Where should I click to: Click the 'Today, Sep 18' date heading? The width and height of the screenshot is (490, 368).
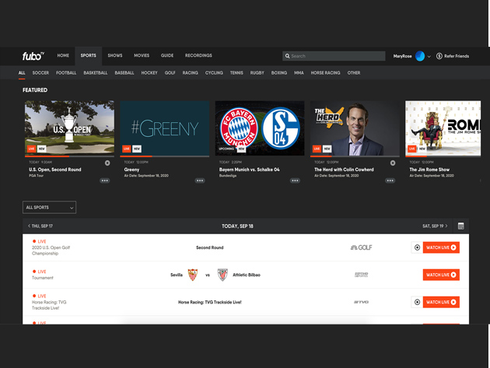tap(237, 226)
